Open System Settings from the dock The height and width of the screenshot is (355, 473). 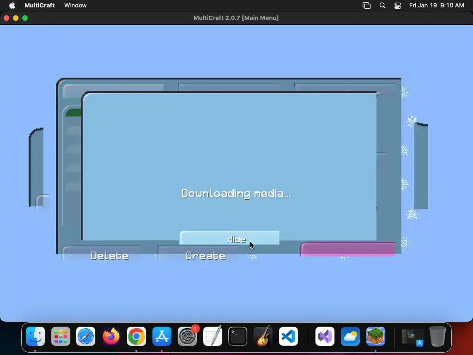188,336
